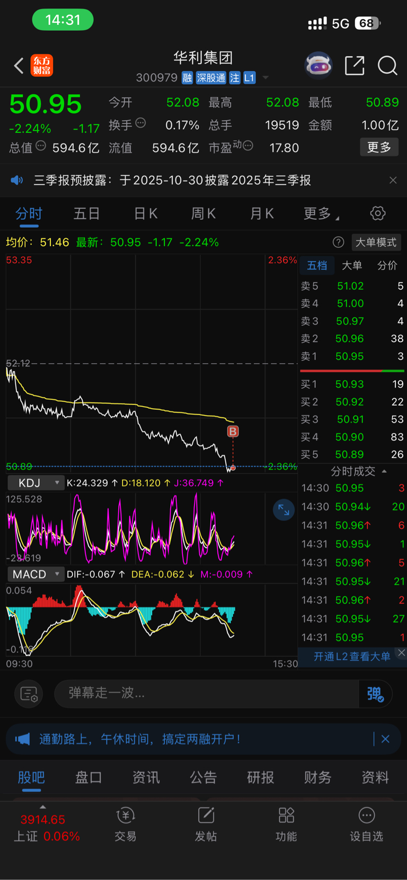Open the robot AI assistant icon

(x=318, y=66)
